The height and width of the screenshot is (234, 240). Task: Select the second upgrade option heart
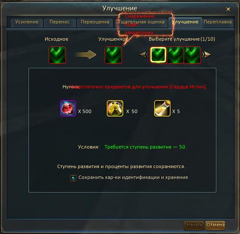pos(175,55)
